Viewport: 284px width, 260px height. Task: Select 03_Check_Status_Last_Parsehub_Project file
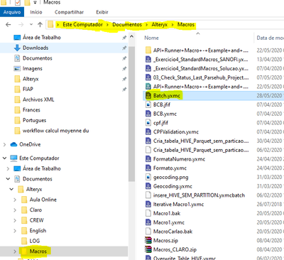(201, 77)
